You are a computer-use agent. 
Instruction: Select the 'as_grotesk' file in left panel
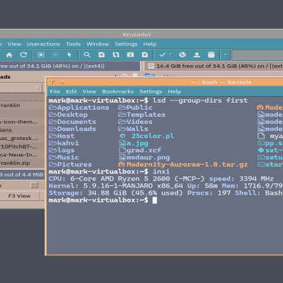click(19, 138)
